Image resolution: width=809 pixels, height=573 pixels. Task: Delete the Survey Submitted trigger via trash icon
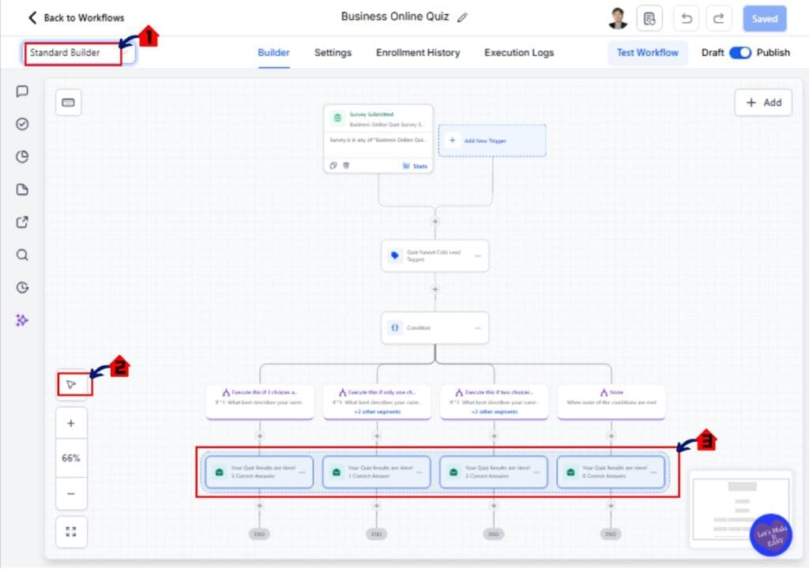pyautogui.click(x=344, y=166)
